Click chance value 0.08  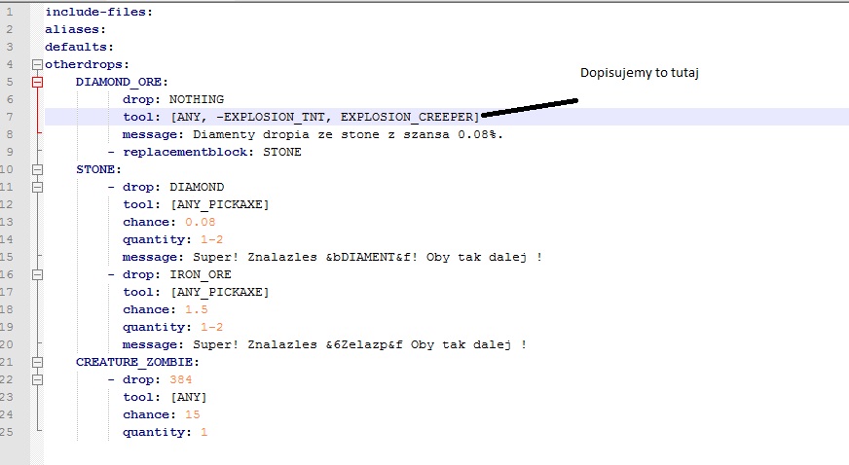(201, 222)
